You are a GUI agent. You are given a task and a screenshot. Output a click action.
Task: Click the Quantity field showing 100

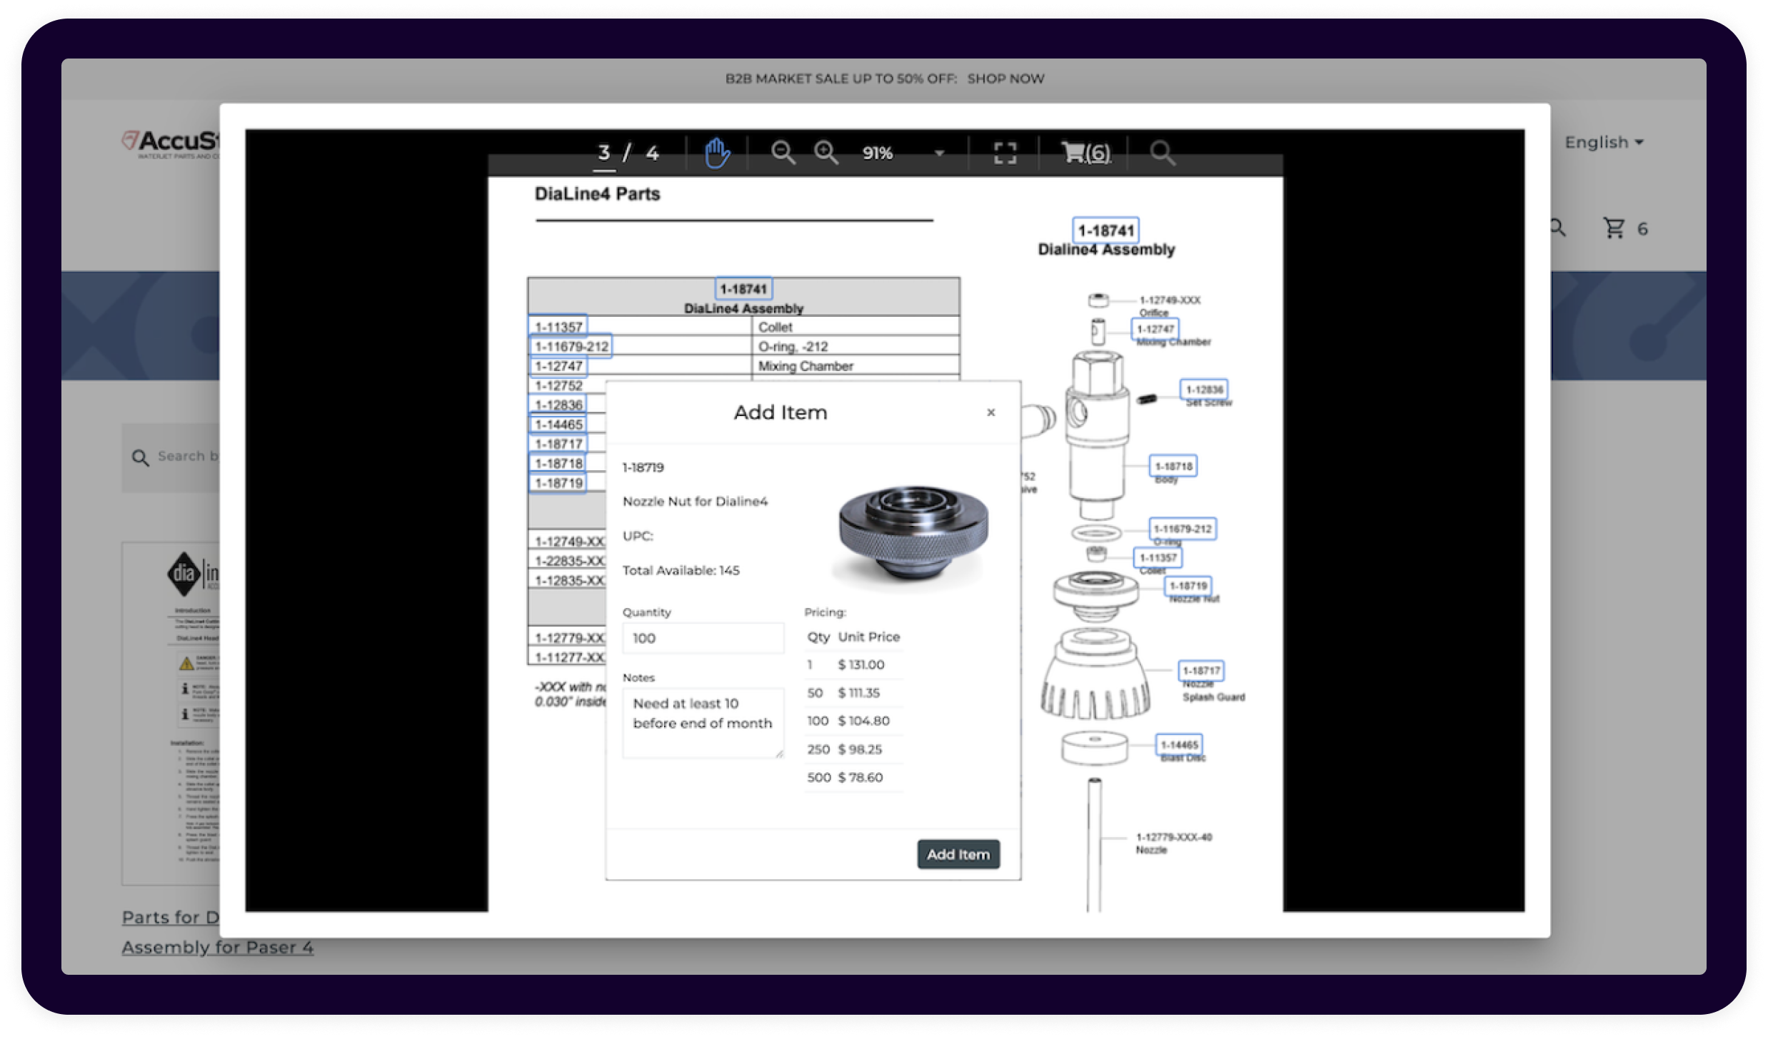click(703, 638)
